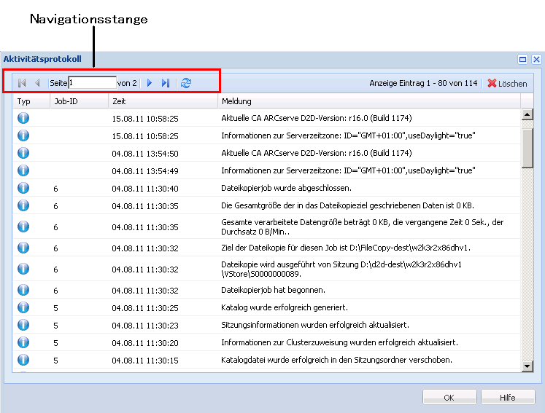The image size is (545, 413).
Task: Go to first page of log
Action: (22, 83)
